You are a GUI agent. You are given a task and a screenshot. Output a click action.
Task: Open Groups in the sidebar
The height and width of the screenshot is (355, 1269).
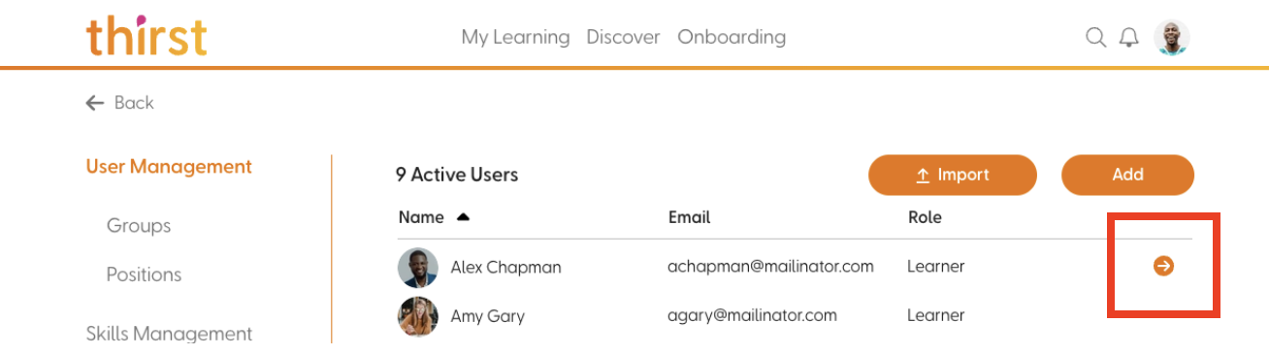coord(139,226)
